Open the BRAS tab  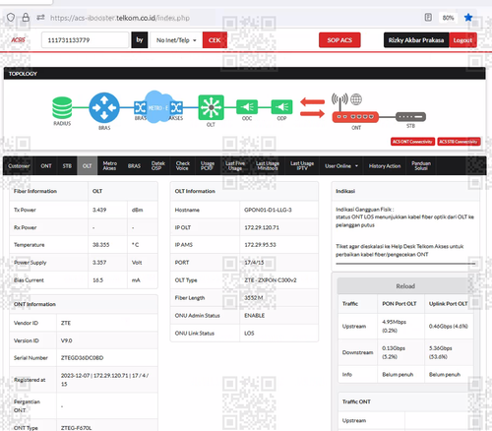(134, 166)
